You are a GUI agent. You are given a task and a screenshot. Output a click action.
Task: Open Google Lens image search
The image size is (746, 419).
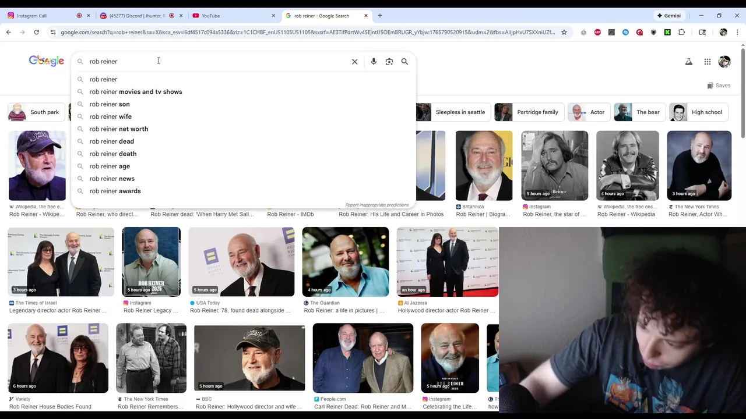tap(389, 62)
